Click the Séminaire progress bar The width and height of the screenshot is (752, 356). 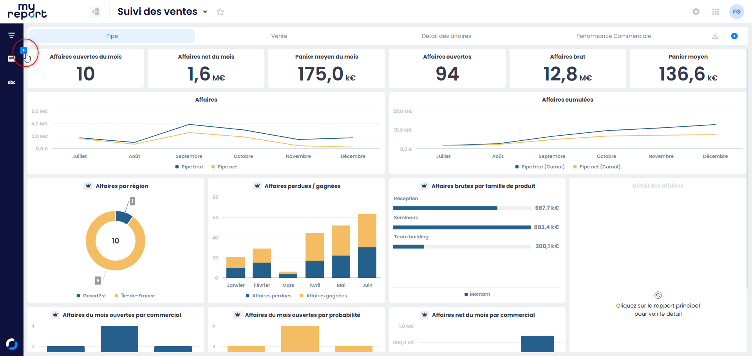[x=461, y=227]
